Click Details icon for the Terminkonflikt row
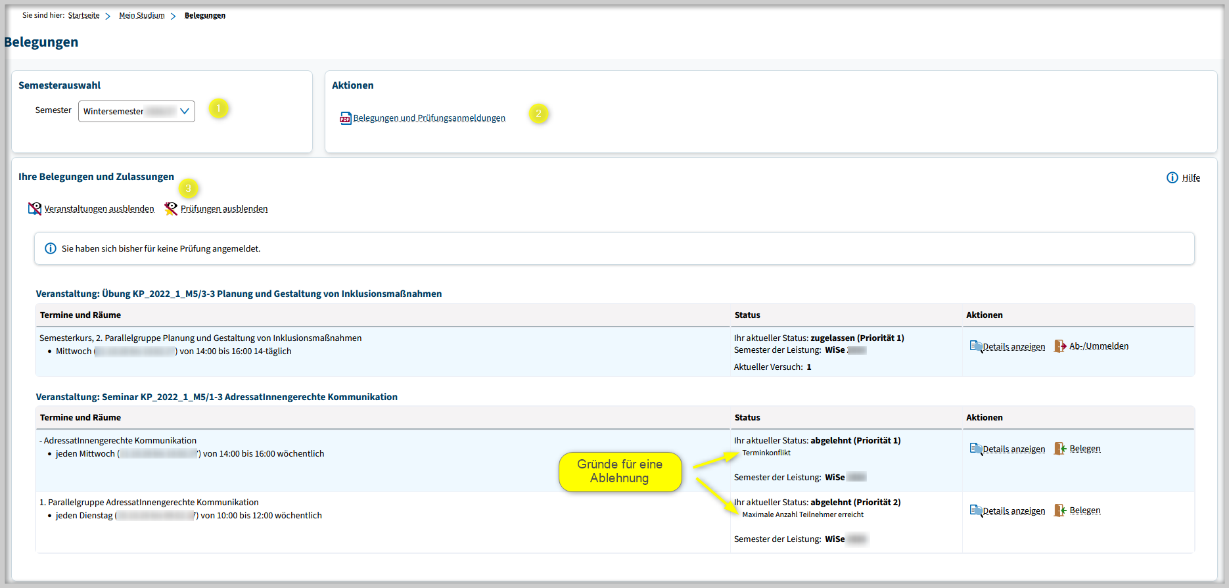Screen dimensions: 1229x588 [x=976, y=449]
